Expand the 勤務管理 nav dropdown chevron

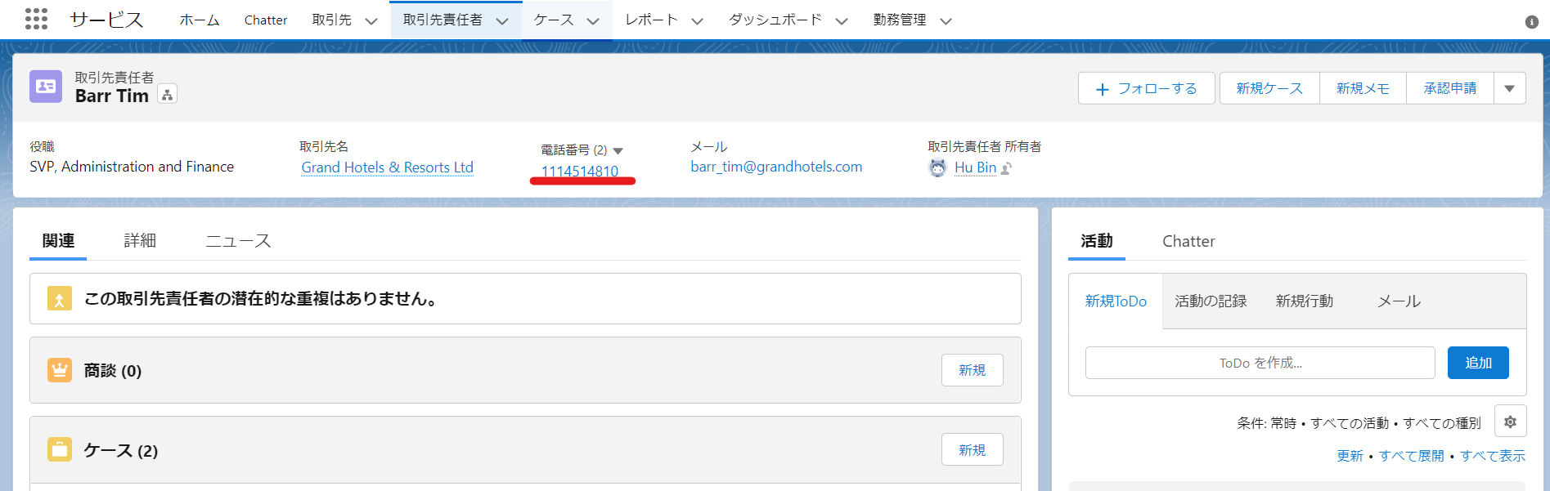coord(946,21)
